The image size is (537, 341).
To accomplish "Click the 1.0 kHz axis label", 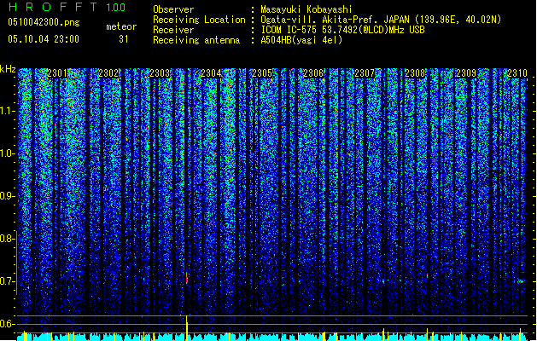I will pos(7,153).
